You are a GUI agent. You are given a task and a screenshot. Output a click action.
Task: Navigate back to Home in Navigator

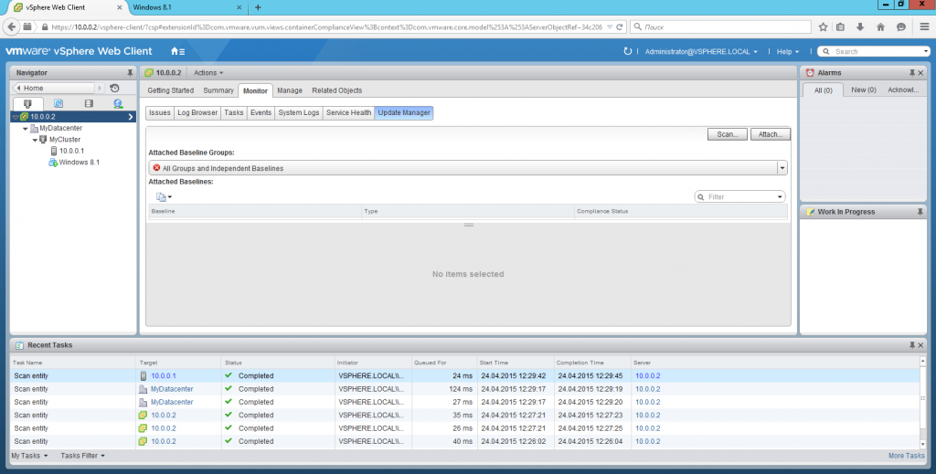[x=54, y=89]
